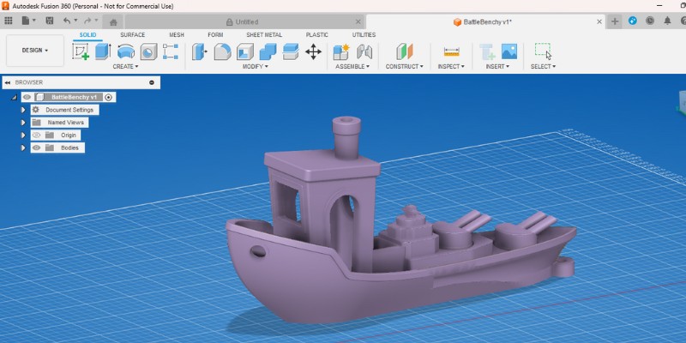686x343 pixels.
Task: Select the Offset Plane construct tool
Action: pyautogui.click(x=404, y=51)
